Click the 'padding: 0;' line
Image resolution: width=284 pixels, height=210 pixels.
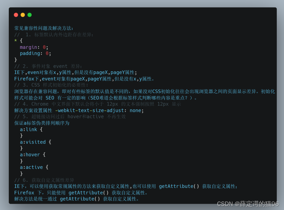pos(35,53)
